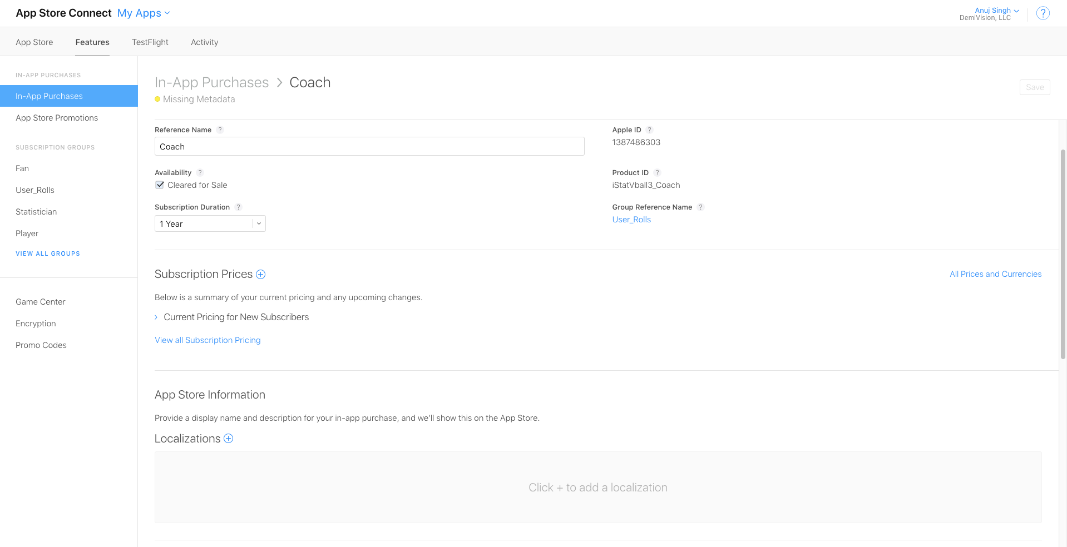
Task: Click the App Store Connect title
Action: [63, 13]
